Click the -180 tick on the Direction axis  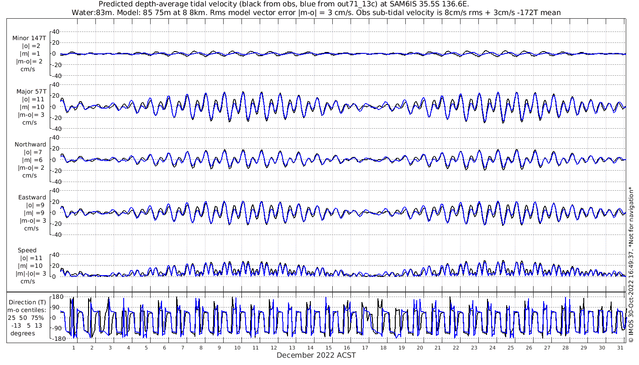[x=55, y=339]
